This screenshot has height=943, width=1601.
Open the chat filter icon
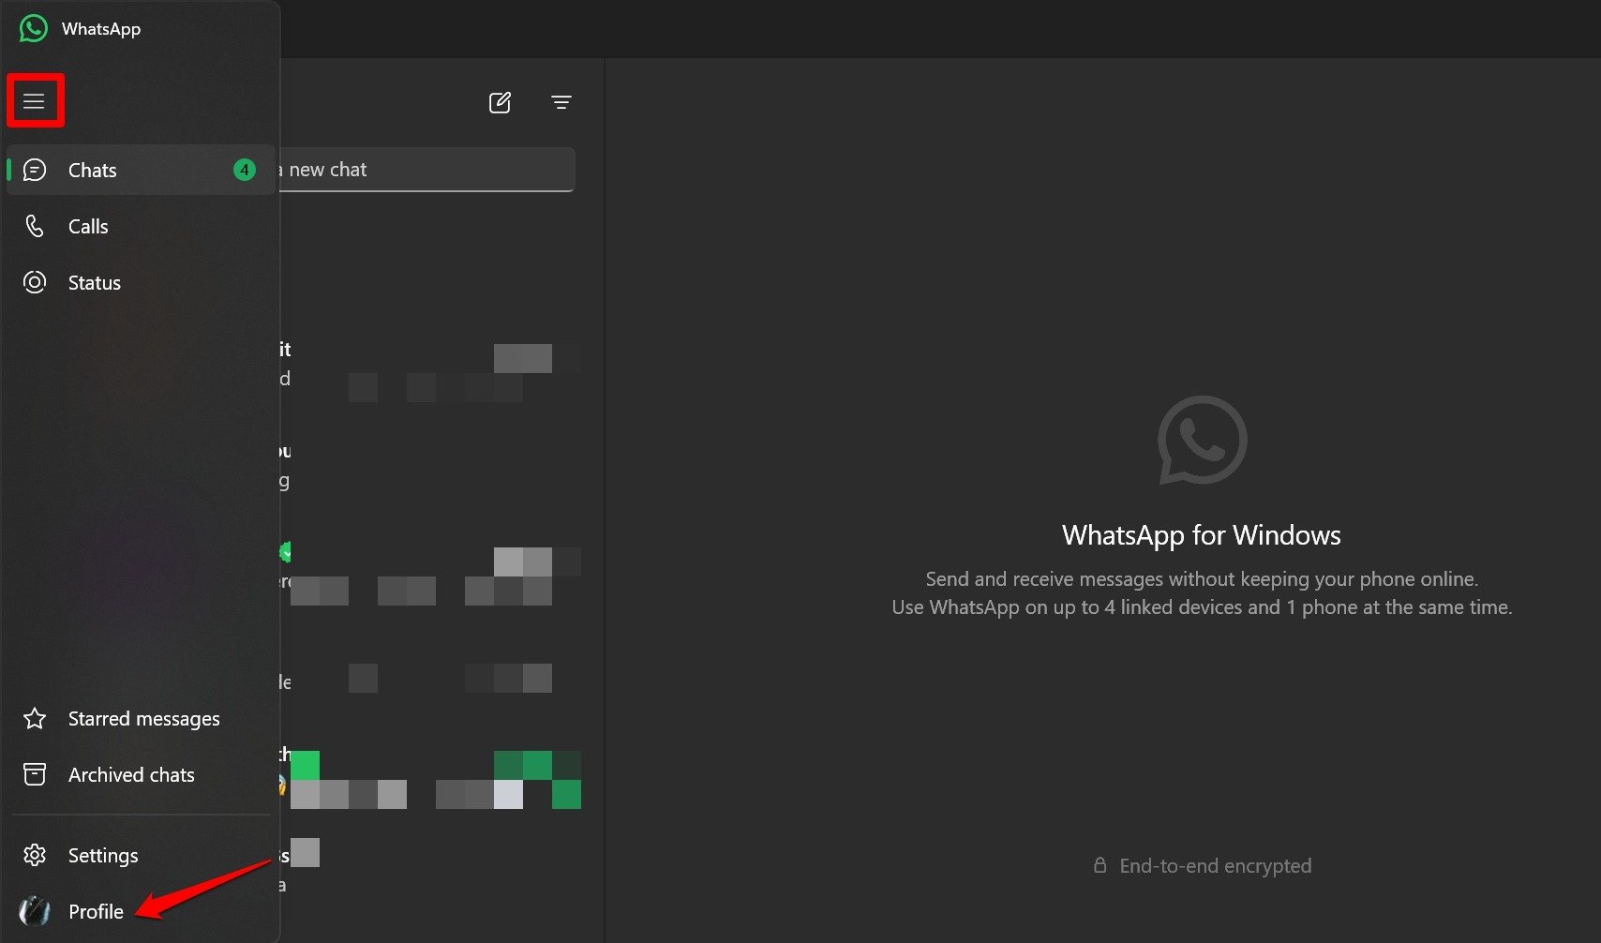(x=561, y=103)
